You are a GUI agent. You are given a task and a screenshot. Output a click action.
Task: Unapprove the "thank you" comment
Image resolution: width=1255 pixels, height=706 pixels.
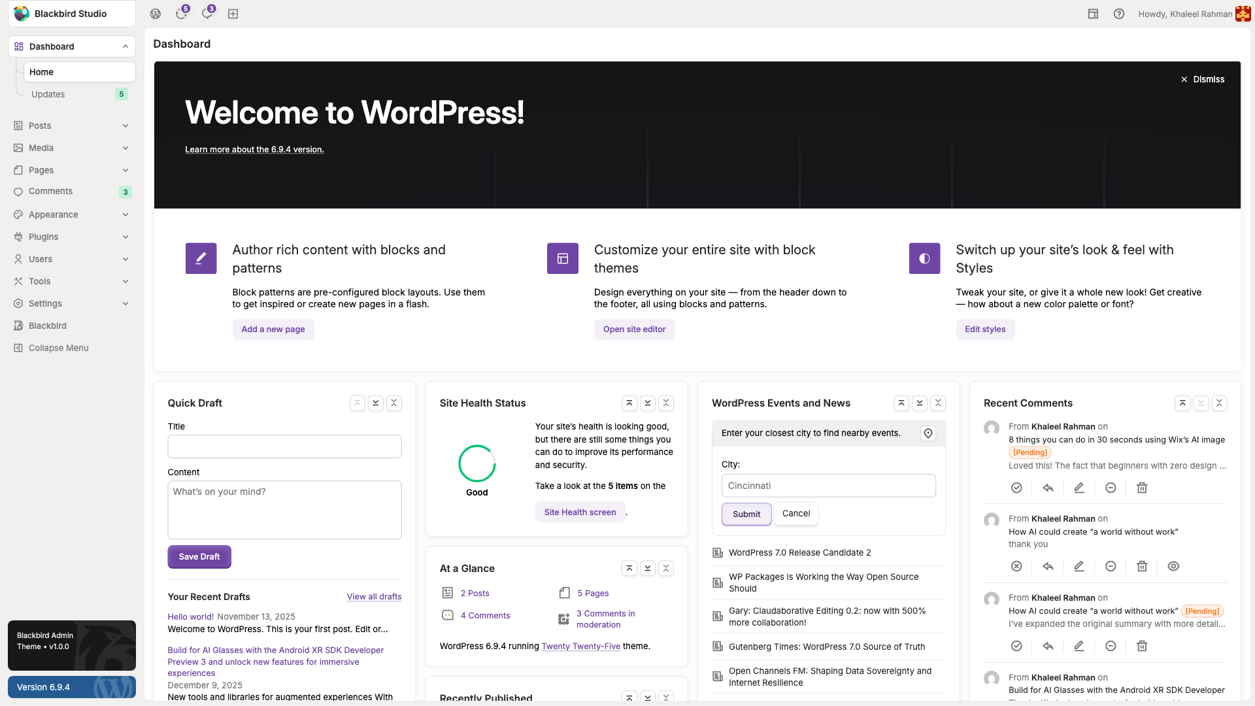point(1016,567)
